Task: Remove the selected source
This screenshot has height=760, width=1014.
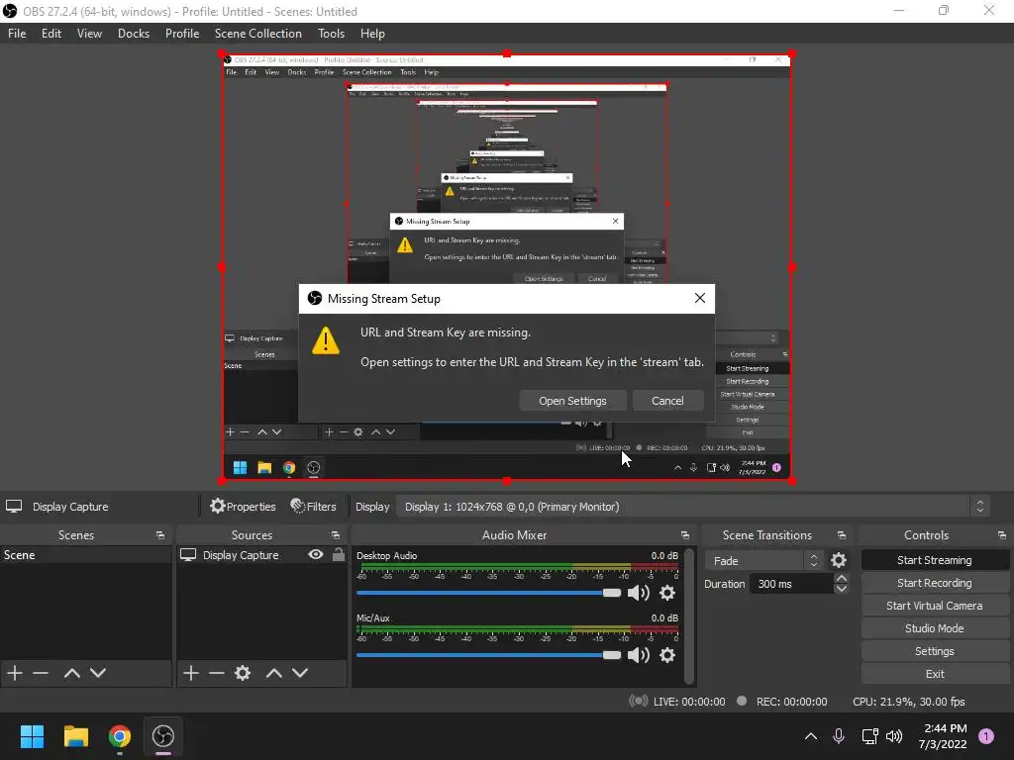Action: tap(217, 673)
